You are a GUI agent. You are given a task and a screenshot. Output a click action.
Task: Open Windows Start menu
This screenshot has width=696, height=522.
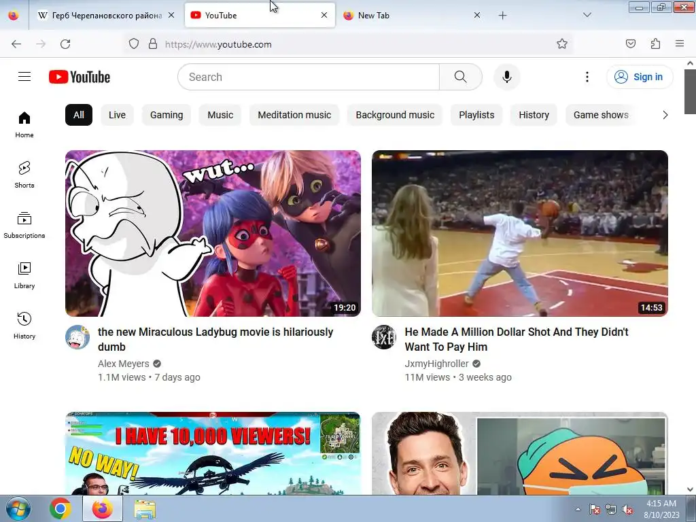[x=18, y=508]
